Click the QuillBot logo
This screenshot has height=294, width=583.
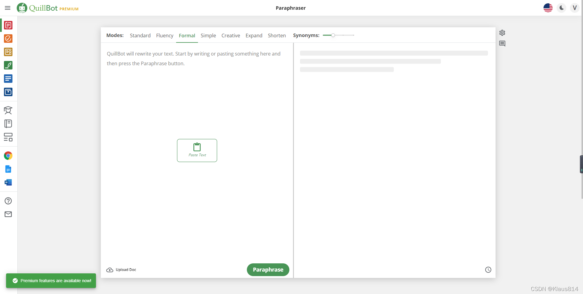click(x=37, y=8)
